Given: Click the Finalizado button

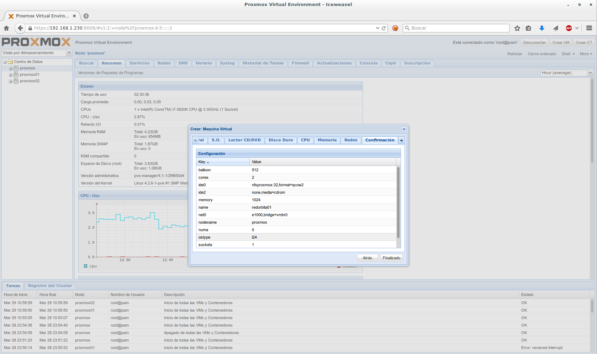Looking at the screenshot, I should pyautogui.click(x=391, y=258).
